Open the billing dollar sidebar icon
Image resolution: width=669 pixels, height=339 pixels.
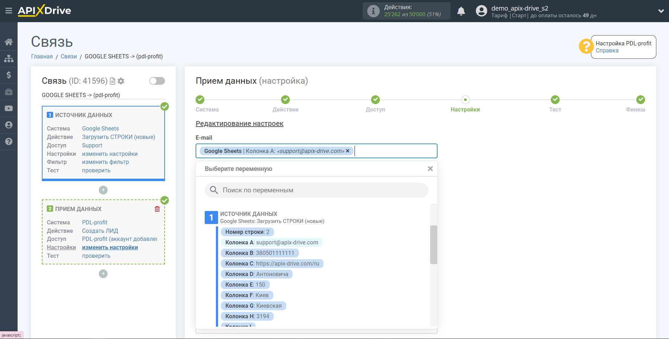click(x=9, y=75)
